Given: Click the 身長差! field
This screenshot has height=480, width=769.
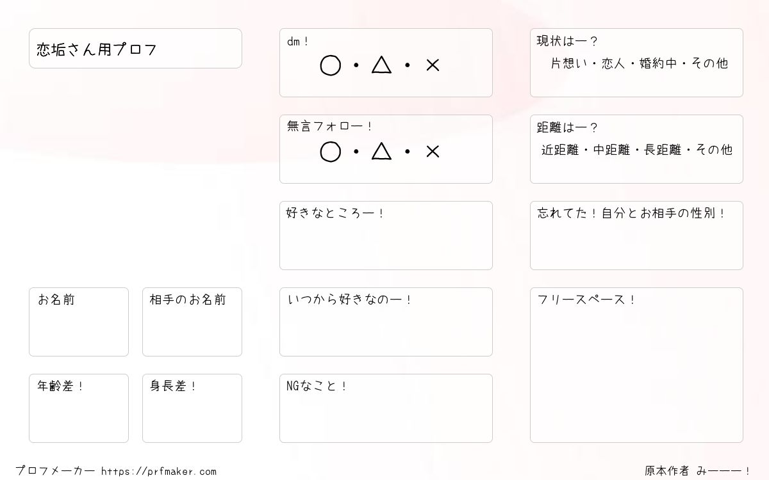Looking at the screenshot, I should coord(192,408).
